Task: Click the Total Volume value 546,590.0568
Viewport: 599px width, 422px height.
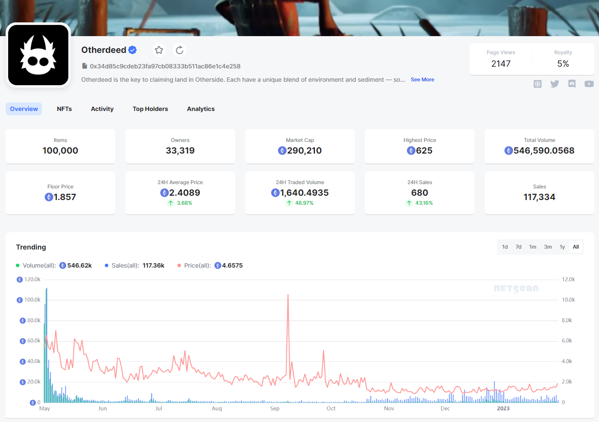Action: [x=544, y=151]
